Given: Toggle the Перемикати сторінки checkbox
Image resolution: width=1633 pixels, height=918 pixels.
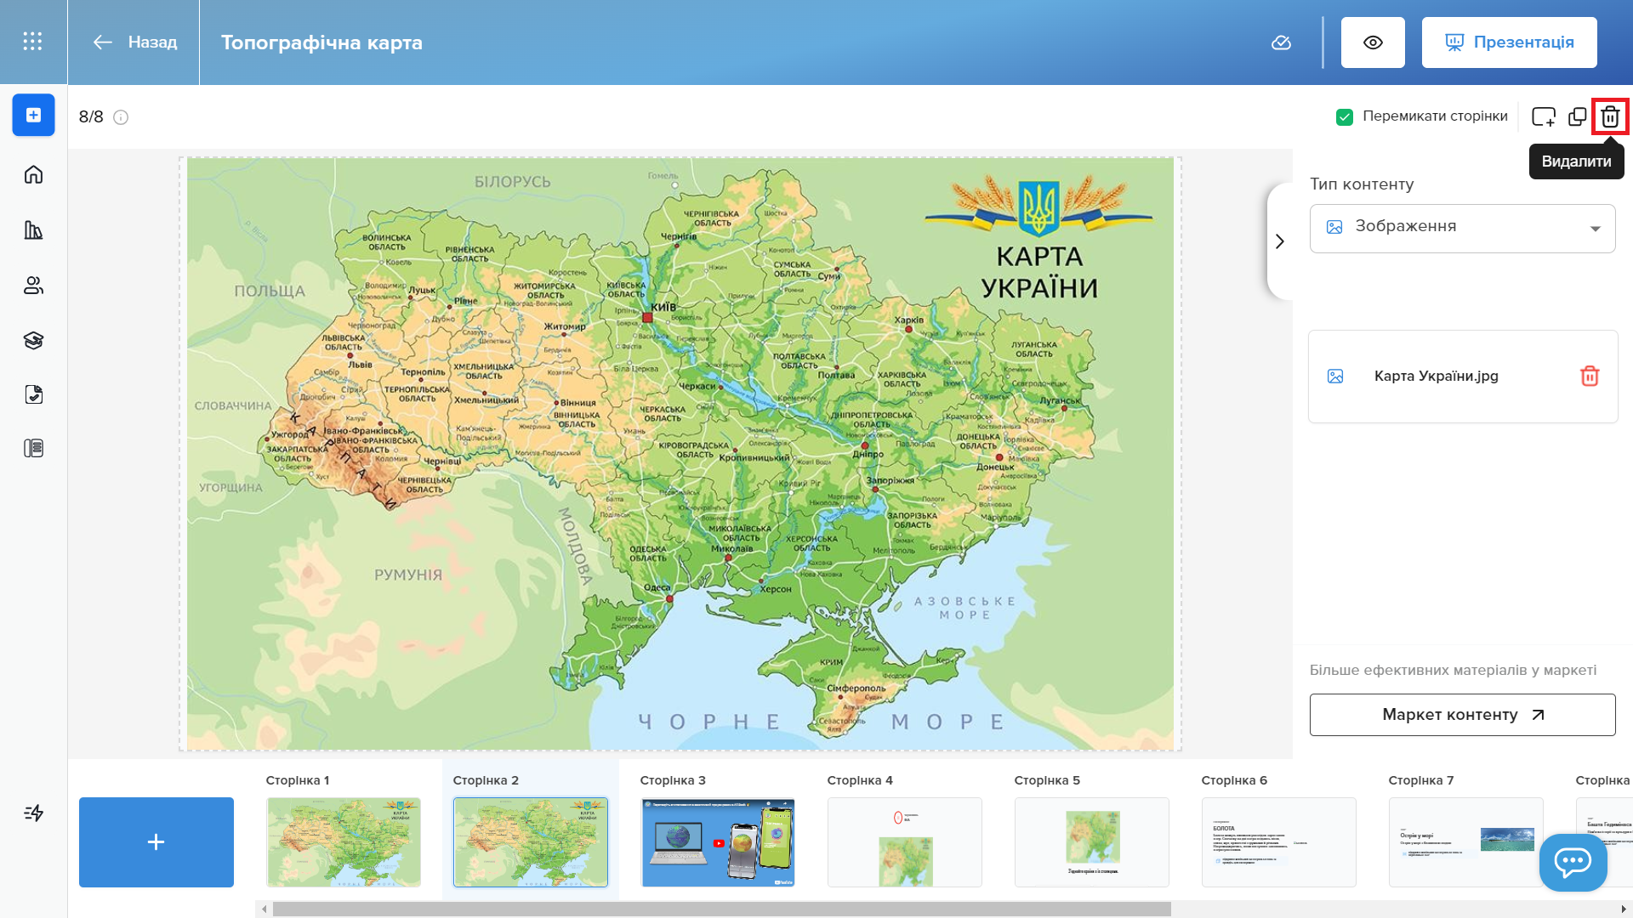Looking at the screenshot, I should pos(1344,116).
